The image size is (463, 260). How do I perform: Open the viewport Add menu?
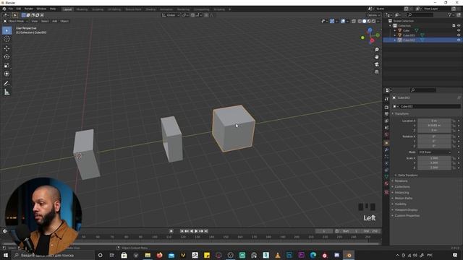tap(55, 21)
